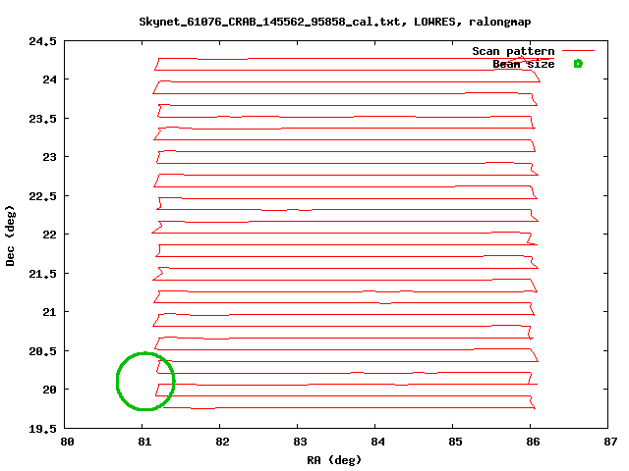Click the green beam size marker in the legend
Image resolution: width=629 pixels, height=471 pixels.
tap(578, 64)
